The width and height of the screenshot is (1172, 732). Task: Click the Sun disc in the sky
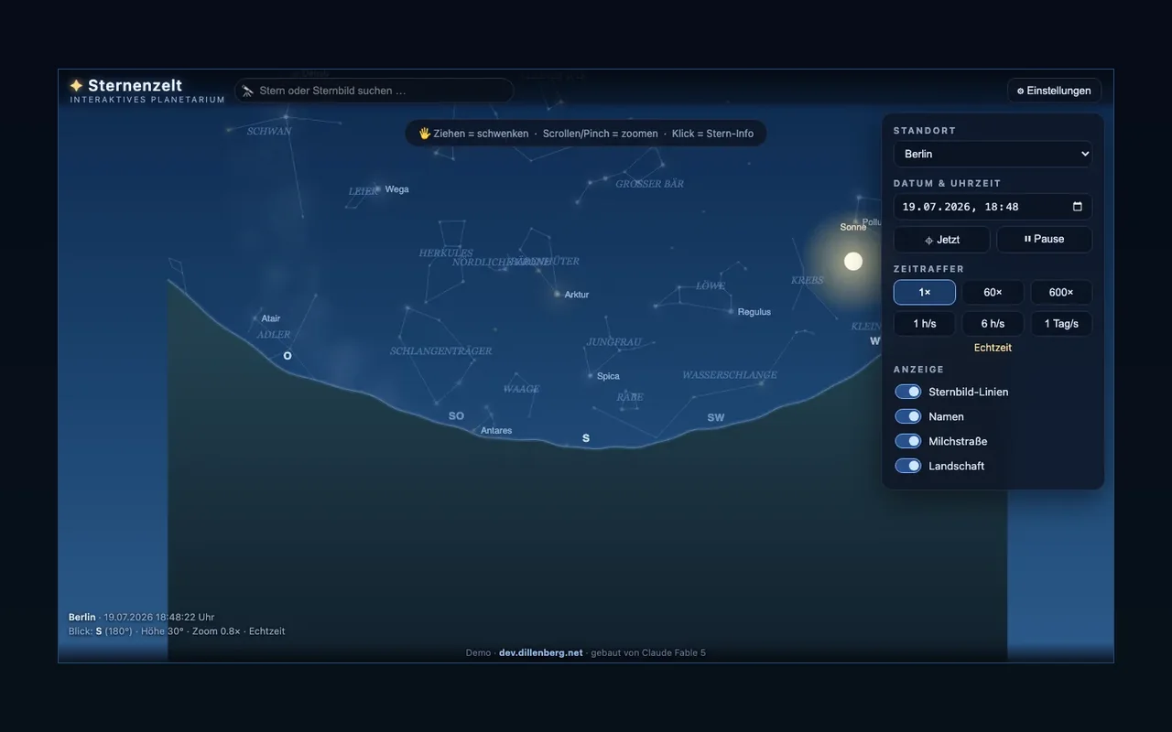pos(853,262)
